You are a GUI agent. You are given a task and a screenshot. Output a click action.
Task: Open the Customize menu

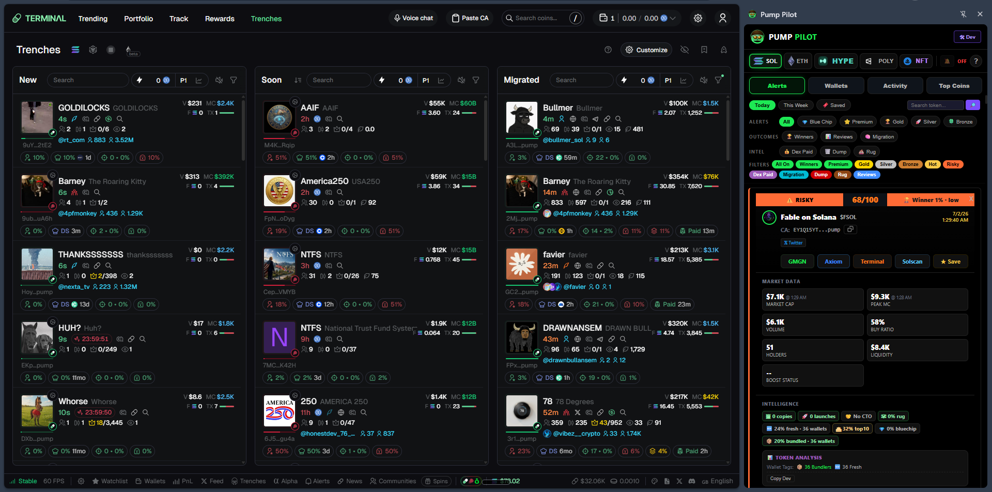[646, 50]
